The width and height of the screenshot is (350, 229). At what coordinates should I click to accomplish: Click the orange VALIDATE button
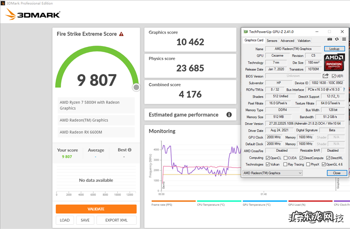[x=96, y=209]
